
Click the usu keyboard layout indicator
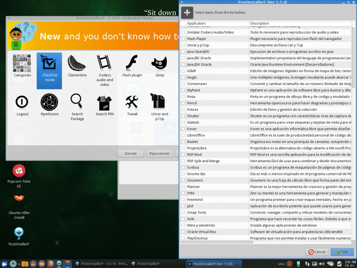click(281, 264)
